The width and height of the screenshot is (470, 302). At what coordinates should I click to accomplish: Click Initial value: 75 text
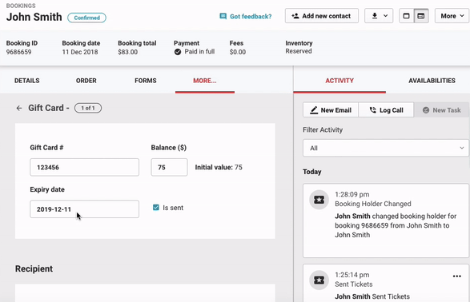pyautogui.click(x=219, y=167)
